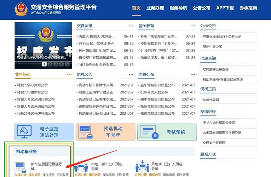Open 衢州驾校培训质量公布 link
The image size is (271, 177).
[x=157, y=107]
